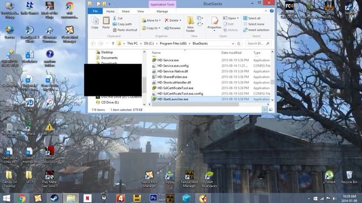Open the Open dropdown in ribbon
Screen dimensions: 362x203
(231, 18)
